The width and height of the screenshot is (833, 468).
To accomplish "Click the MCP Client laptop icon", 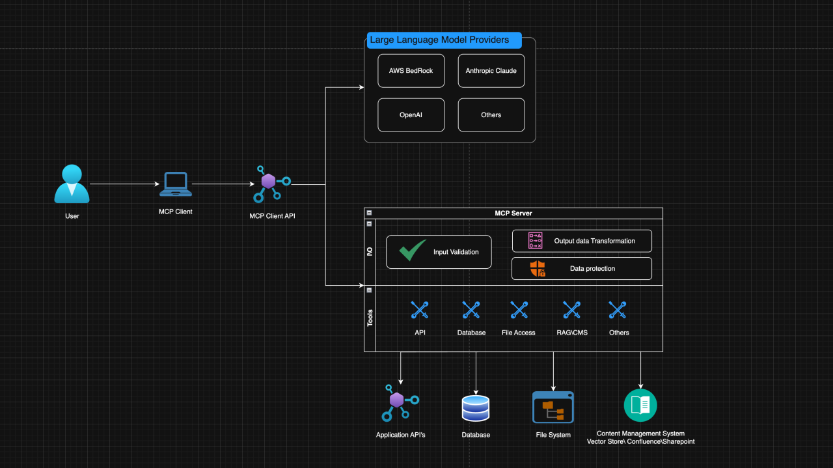I will [x=175, y=184].
